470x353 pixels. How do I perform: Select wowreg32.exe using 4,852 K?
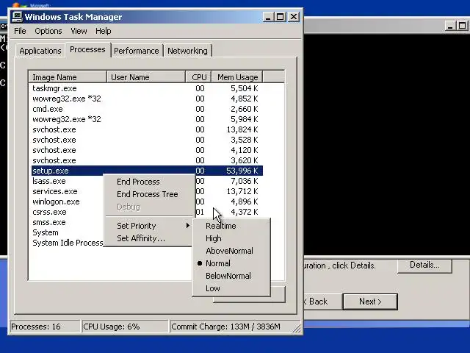click(147, 99)
